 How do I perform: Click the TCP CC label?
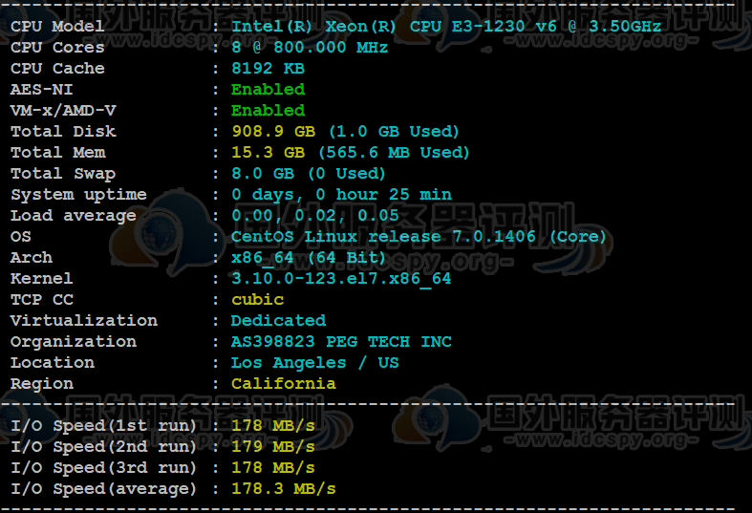click(x=42, y=300)
